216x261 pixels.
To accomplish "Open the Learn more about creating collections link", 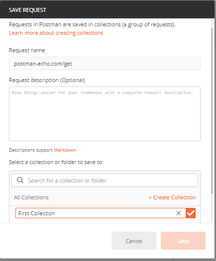I will coord(56,33).
